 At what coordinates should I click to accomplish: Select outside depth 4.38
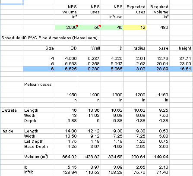[x=164, y=121]
